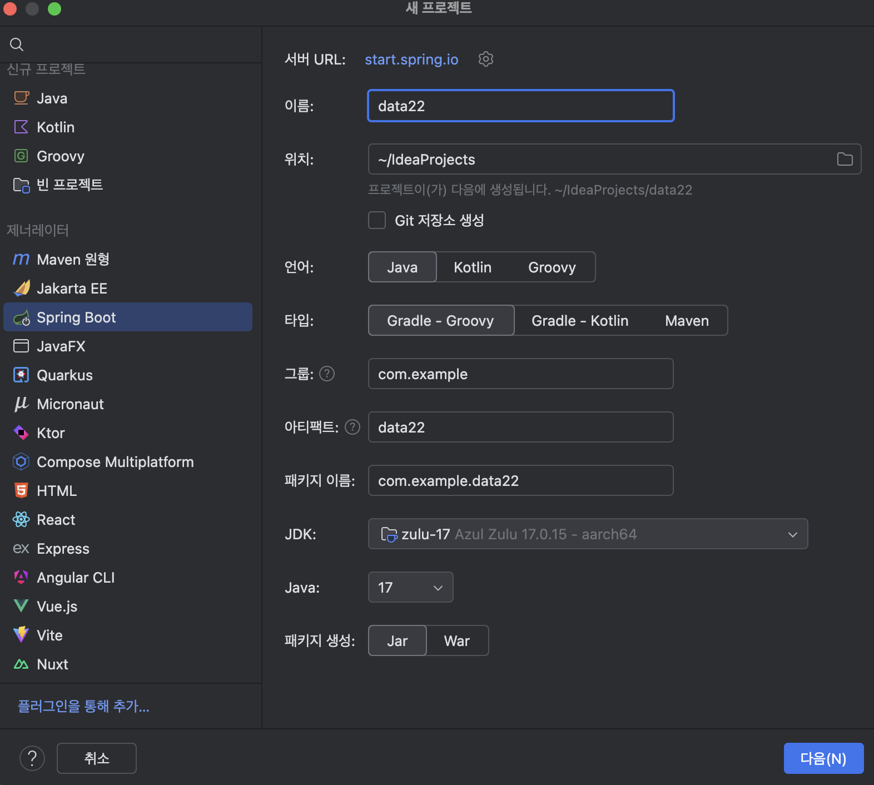Viewport: 874px width, 785px height.
Task: Click the search magnifier icon
Action: point(17,44)
